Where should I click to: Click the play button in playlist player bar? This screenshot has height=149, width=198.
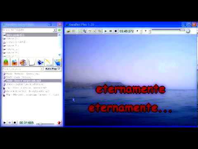pos(5,123)
